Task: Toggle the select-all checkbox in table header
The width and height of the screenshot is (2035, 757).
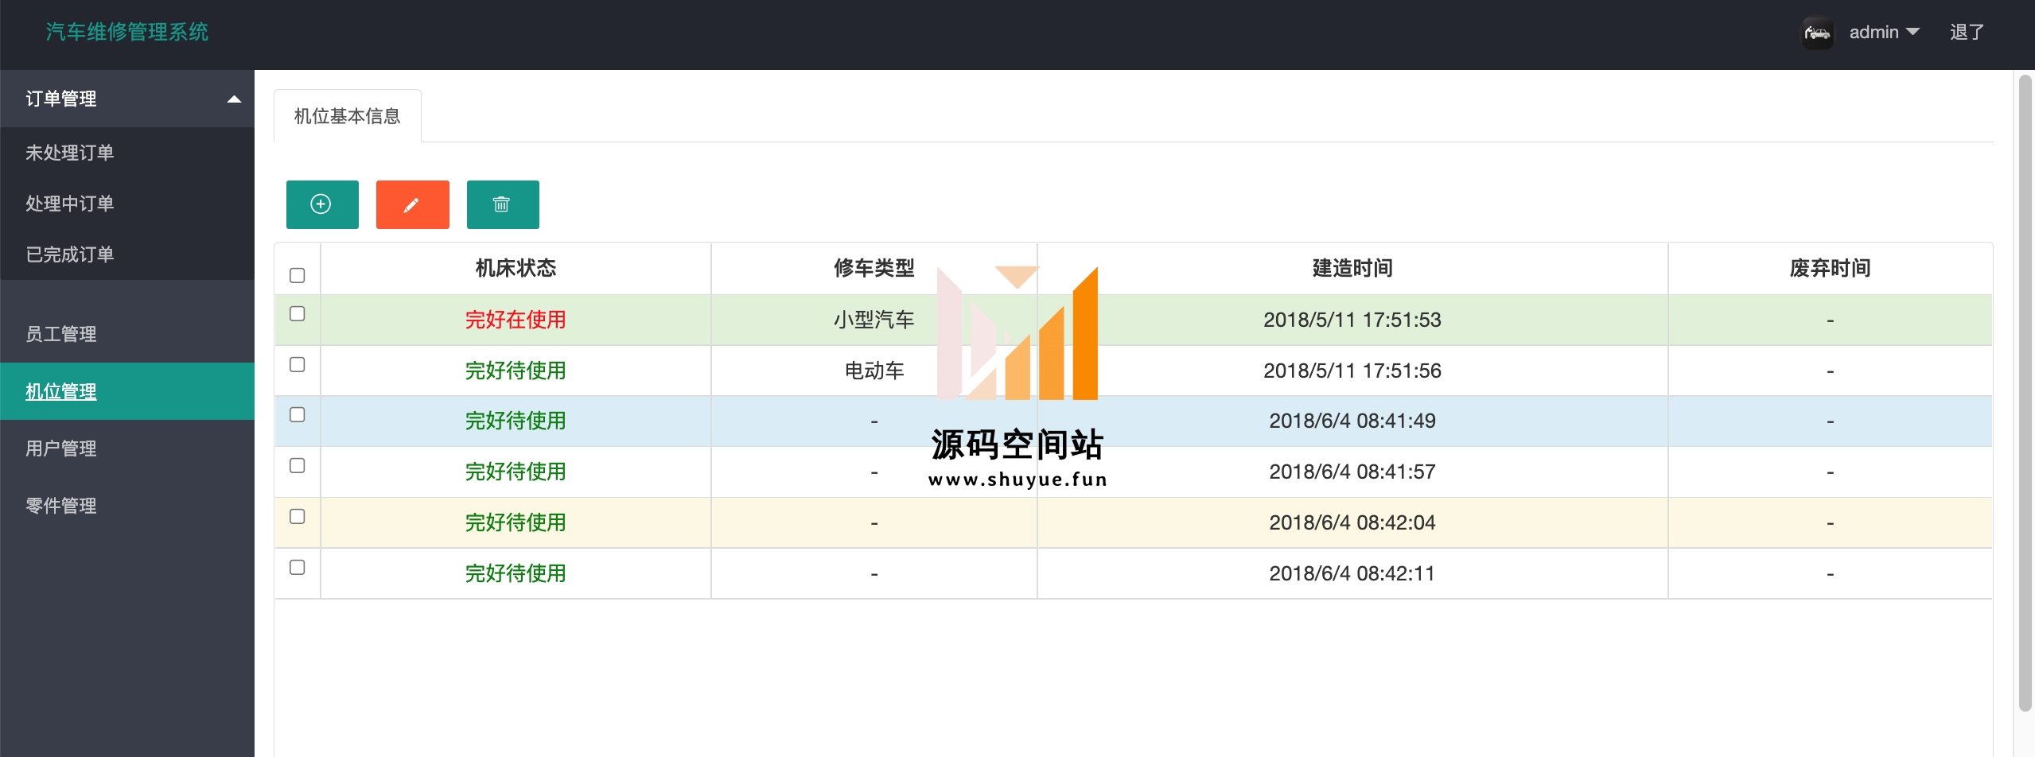Action: pos(298,276)
